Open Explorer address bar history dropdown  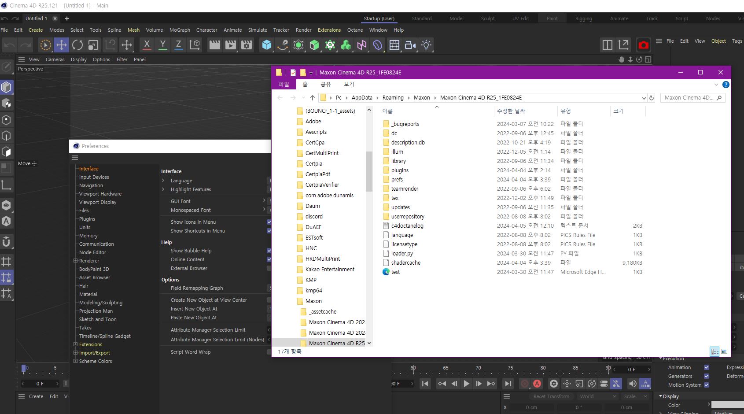644,98
